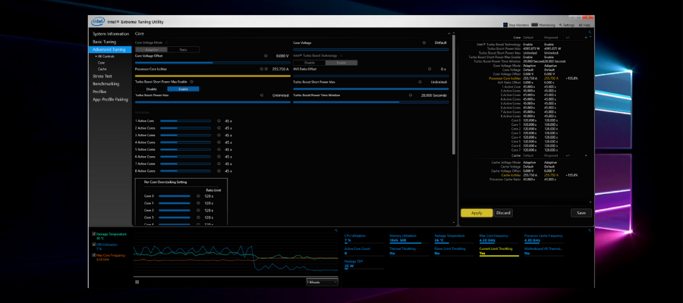Screen dimensions: 683x303
Task: Set Intel Turbo Boost Technology to Disable
Action: [x=310, y=63]
